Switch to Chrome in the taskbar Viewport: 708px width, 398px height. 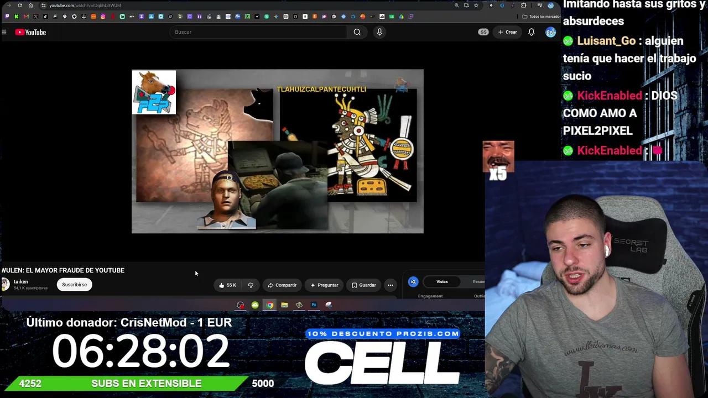pos(269,305)
